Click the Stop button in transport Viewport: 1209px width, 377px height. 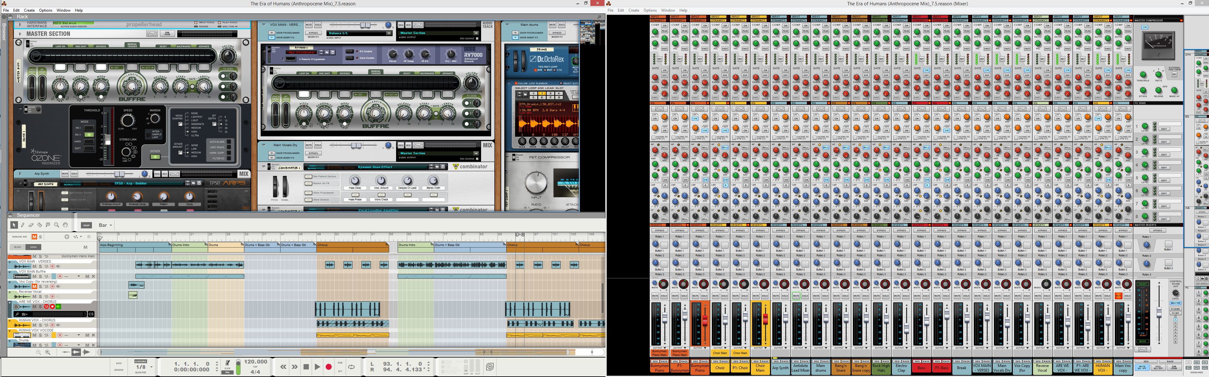click(306, 367)
